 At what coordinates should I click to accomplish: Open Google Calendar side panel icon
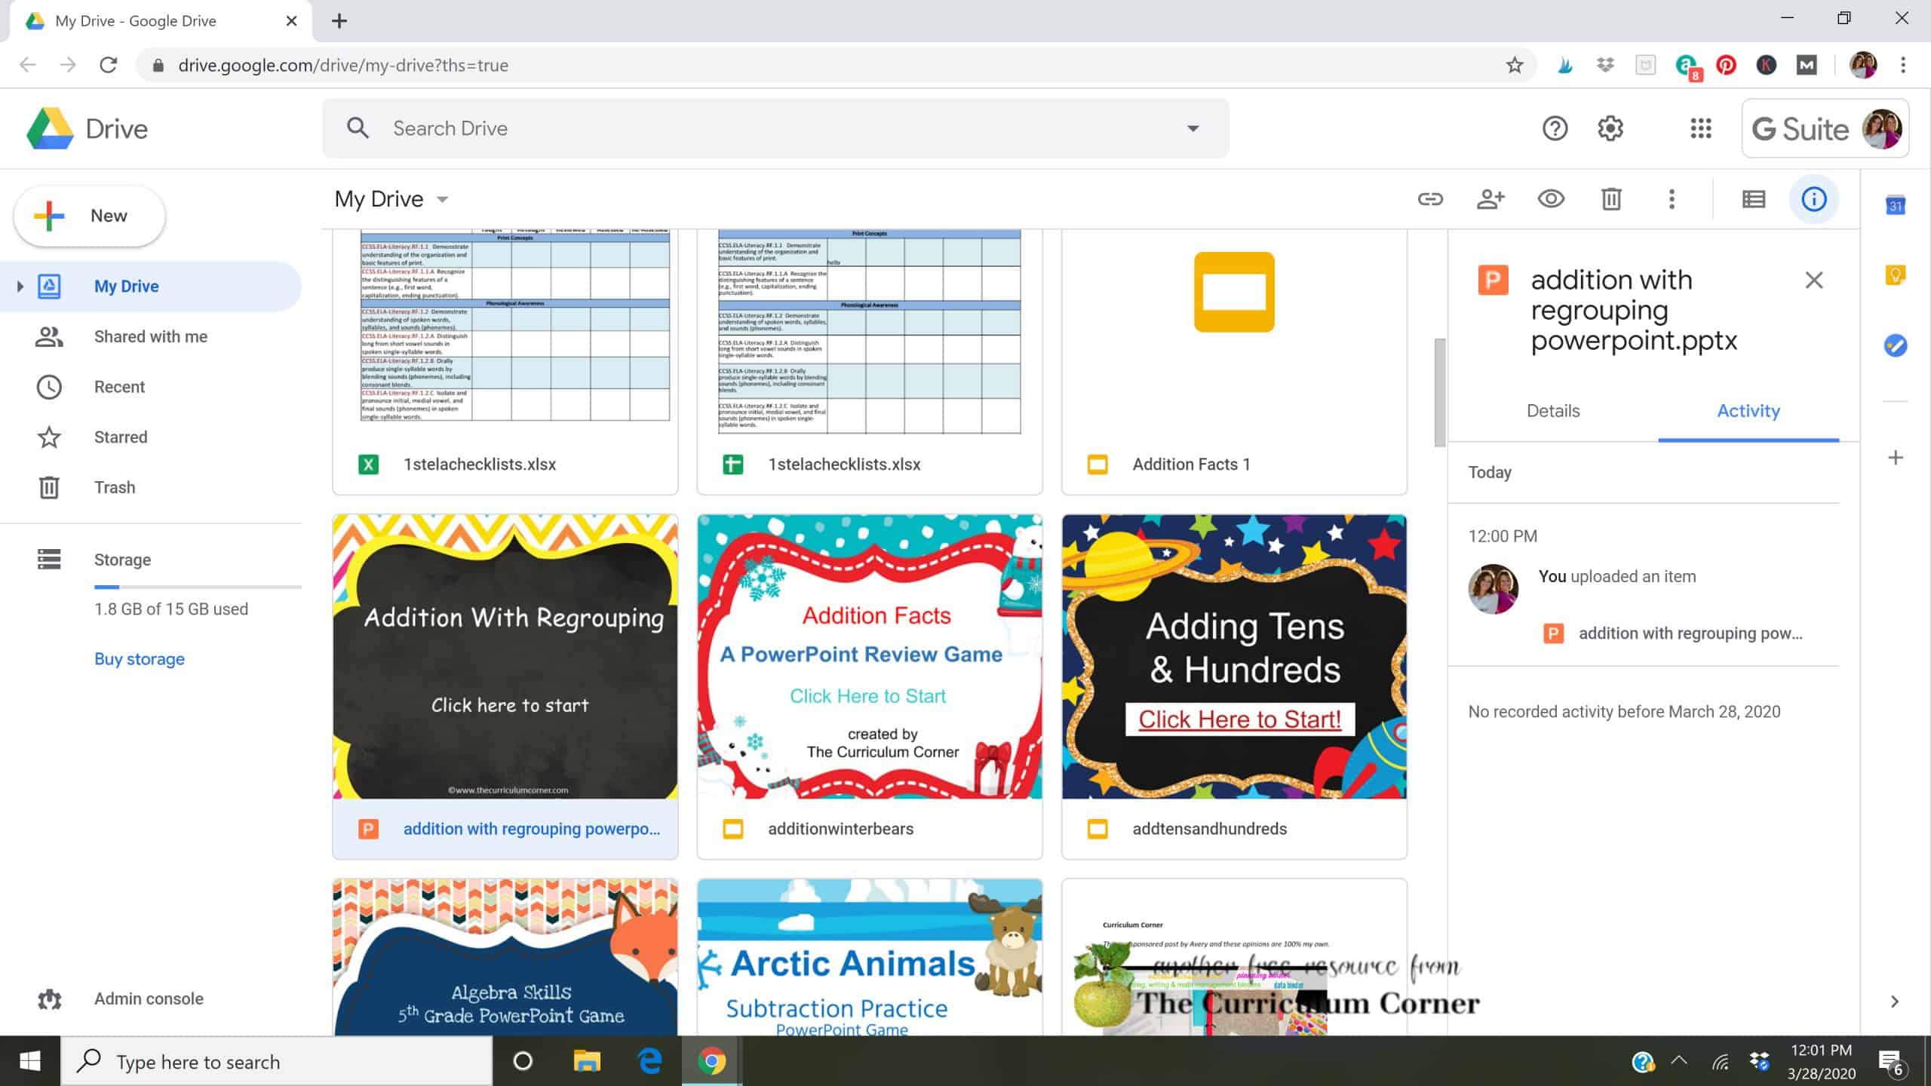coord(1895,205)
